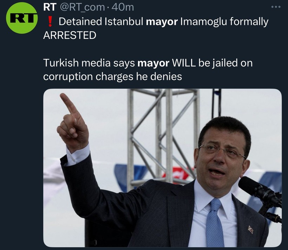Click the bold 'mayor' in the second paragraph

click(153, 63)
